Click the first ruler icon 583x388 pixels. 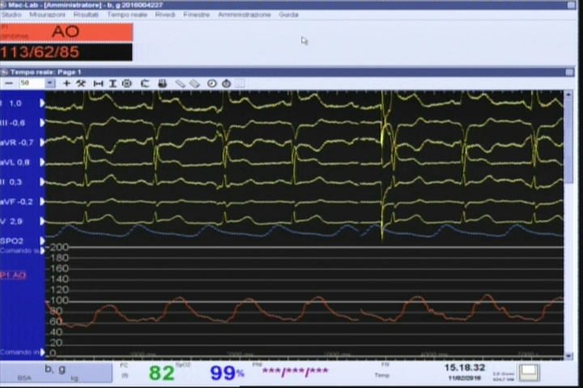tap(180, 83)
